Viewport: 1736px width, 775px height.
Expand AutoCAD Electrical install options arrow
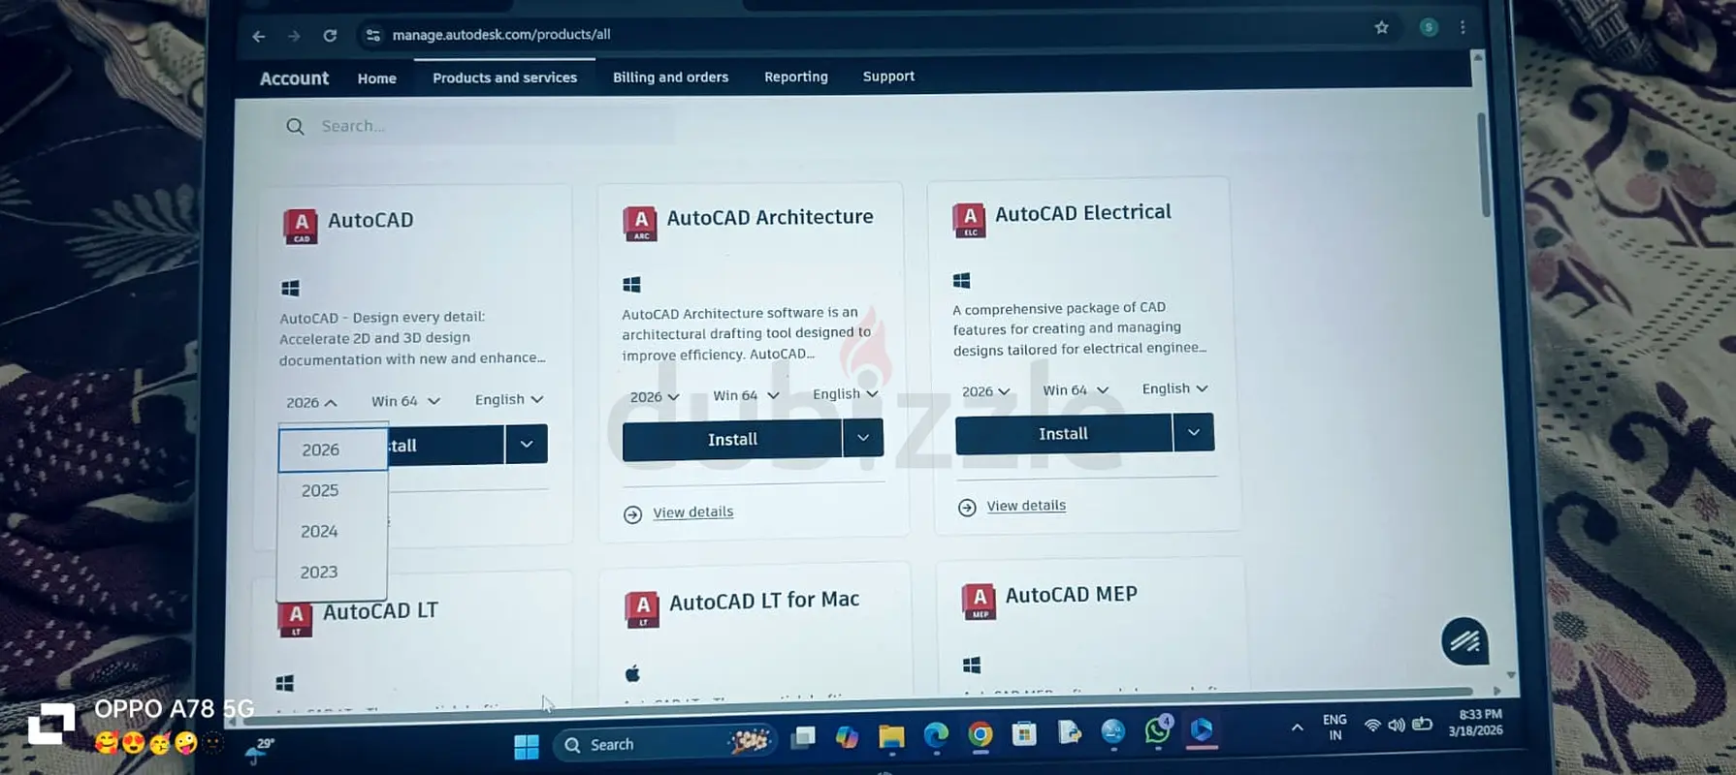point(1194,432)
